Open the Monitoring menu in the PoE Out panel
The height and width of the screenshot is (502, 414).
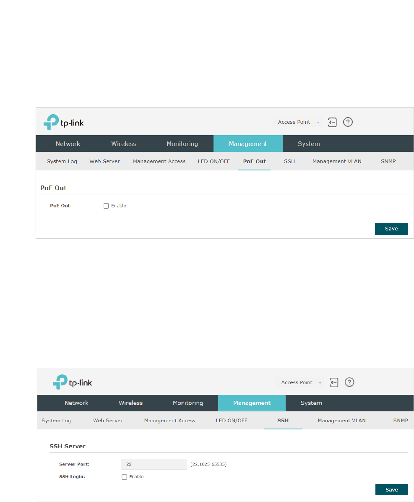click(182, 144)
